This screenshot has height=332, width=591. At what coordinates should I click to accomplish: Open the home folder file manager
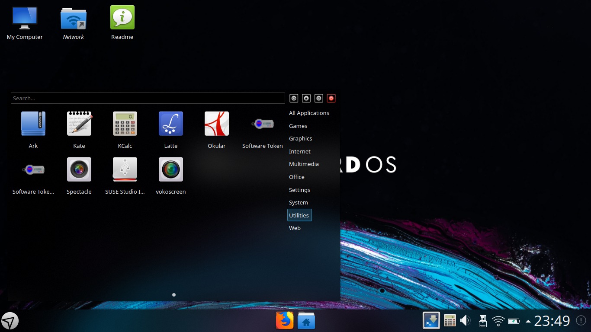click(x=306, y=321)
